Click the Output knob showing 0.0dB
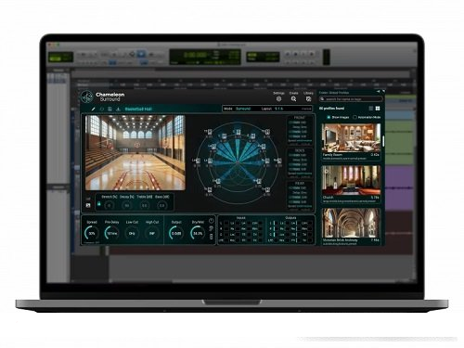This screenshot has width=464, height=348. click(176, 233)
